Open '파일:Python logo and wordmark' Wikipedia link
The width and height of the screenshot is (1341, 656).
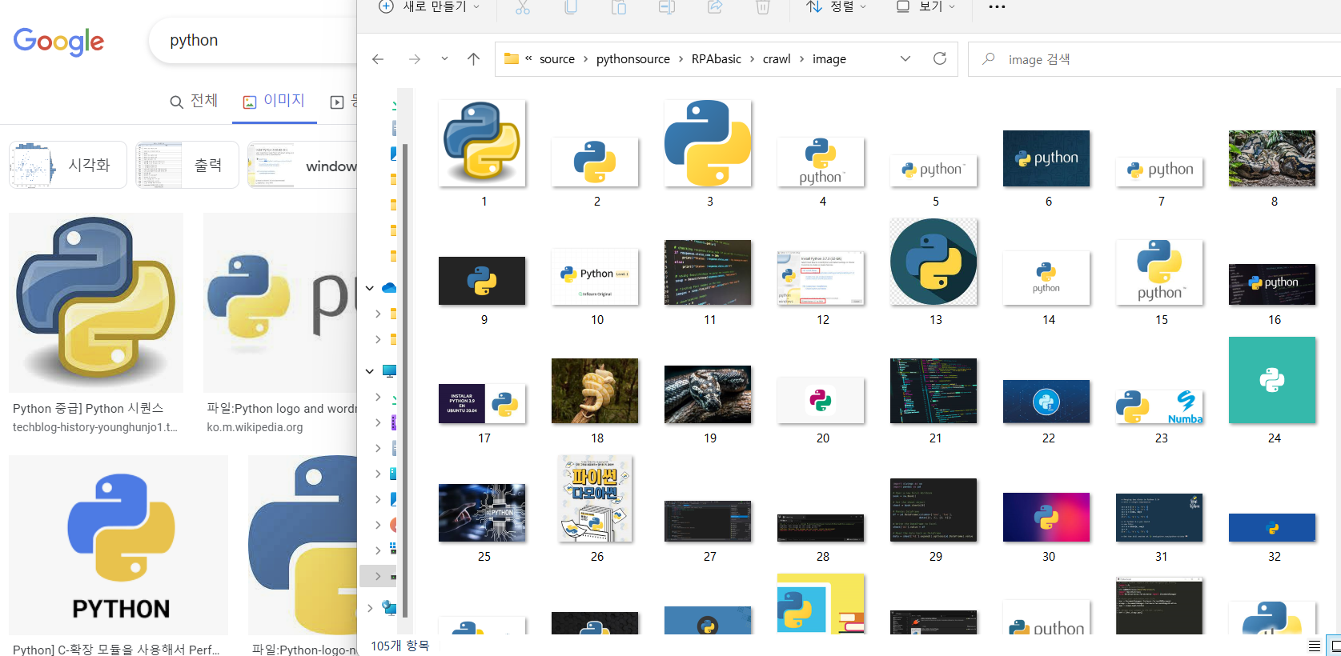282,409
